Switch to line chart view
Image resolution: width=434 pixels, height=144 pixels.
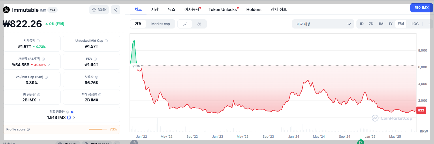185,24
